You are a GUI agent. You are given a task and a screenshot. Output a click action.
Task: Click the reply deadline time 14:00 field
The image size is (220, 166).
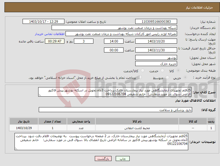pos(114,41)
